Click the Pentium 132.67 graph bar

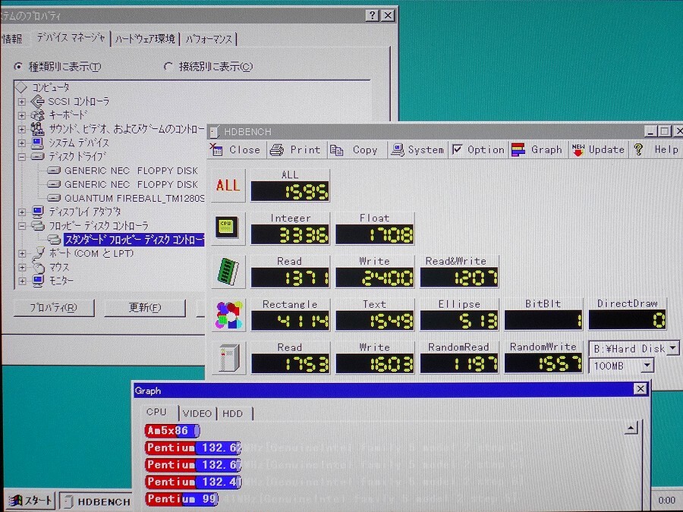pos(193,465)
